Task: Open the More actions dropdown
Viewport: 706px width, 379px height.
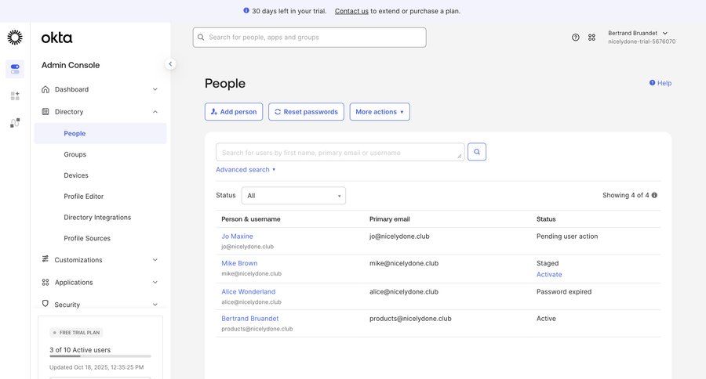Action: tap(380, 112)
